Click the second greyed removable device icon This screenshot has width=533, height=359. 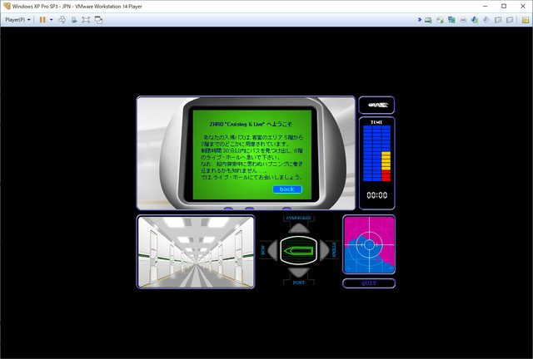click(x=510, y=20)
